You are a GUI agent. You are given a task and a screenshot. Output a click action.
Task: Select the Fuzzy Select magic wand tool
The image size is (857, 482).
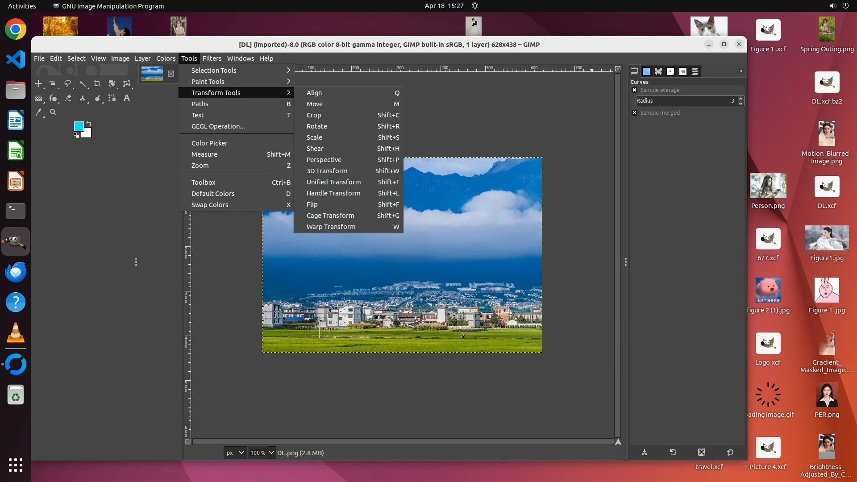(x=83, y=84)
